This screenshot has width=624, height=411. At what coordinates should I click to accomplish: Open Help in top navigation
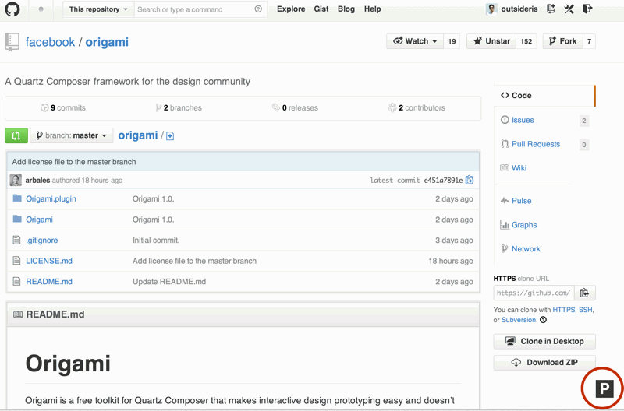(x=373, y=9)
